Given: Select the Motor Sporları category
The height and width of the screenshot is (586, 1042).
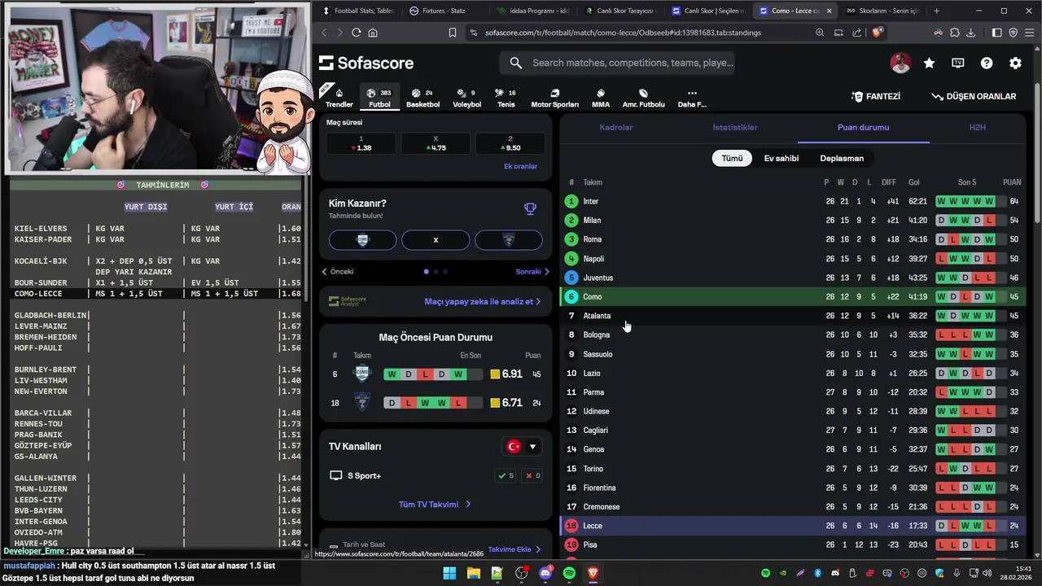Looking at the screenshot, I should [554, 98].
